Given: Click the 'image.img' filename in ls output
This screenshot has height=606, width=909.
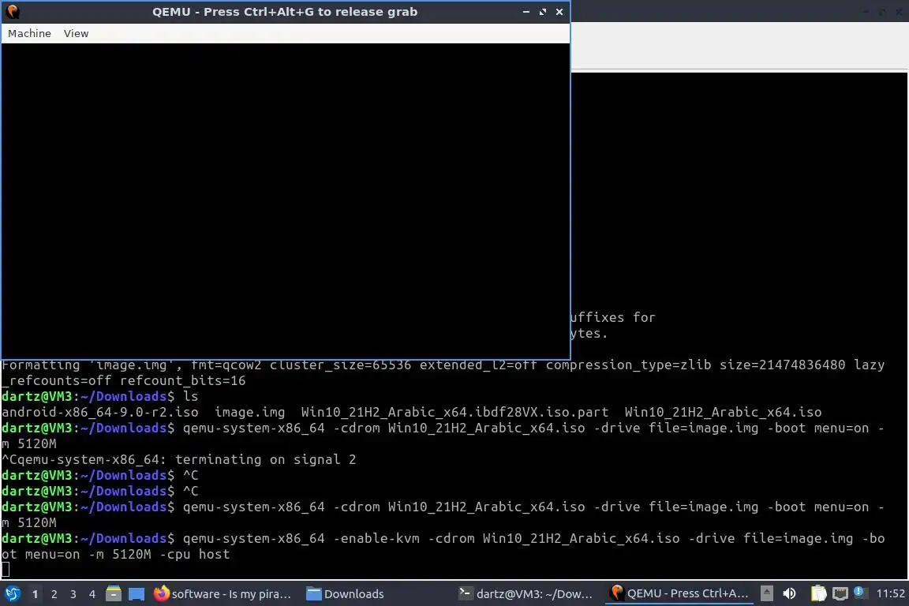Looking at the screenshot, I should click(250, 413).
